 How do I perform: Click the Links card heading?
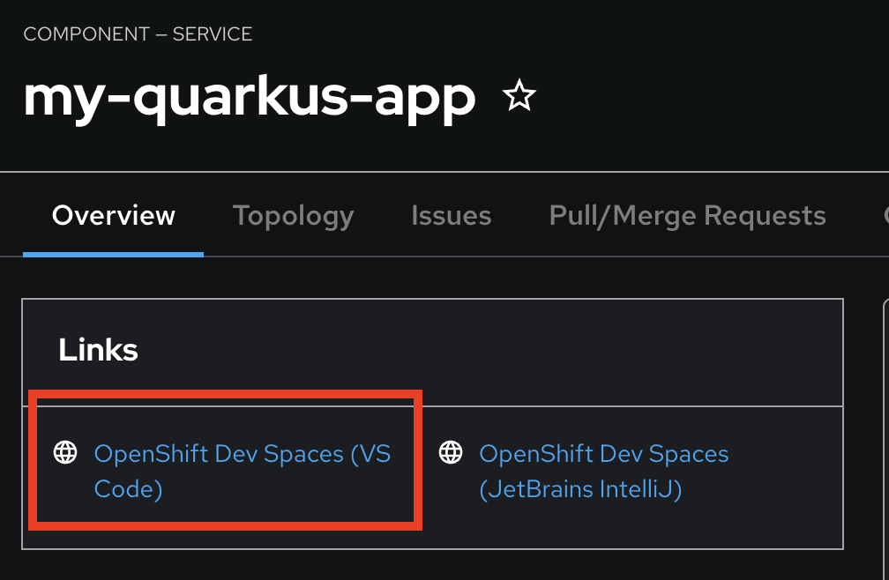pos(98,350)
